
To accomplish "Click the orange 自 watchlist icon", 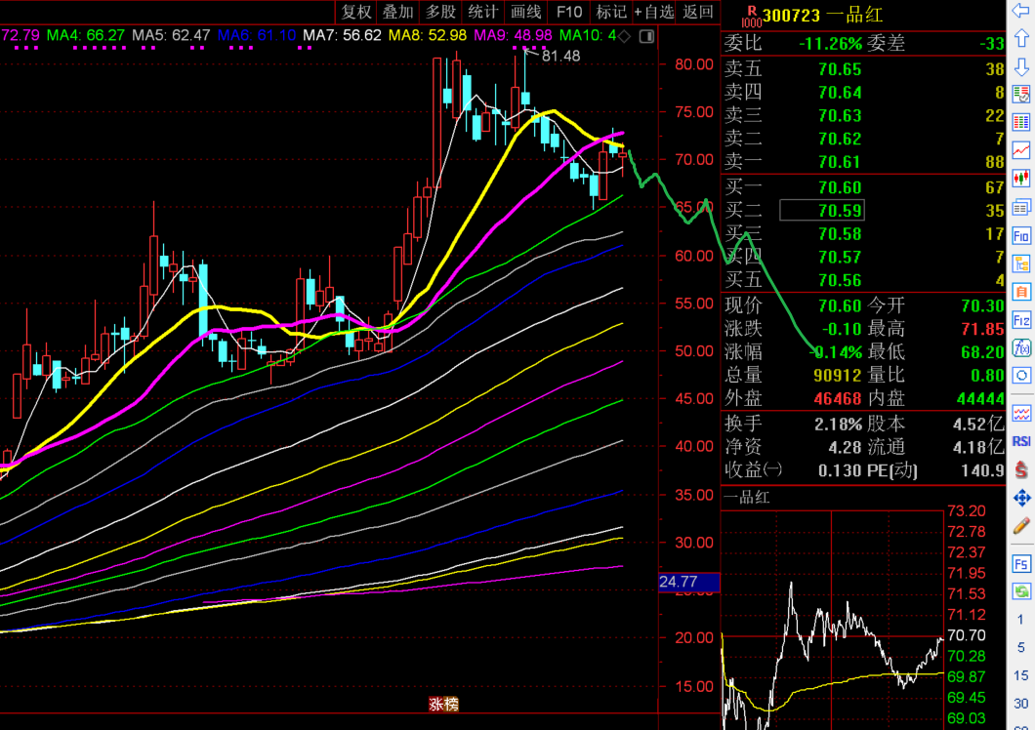I will [x=1021, y=292].
